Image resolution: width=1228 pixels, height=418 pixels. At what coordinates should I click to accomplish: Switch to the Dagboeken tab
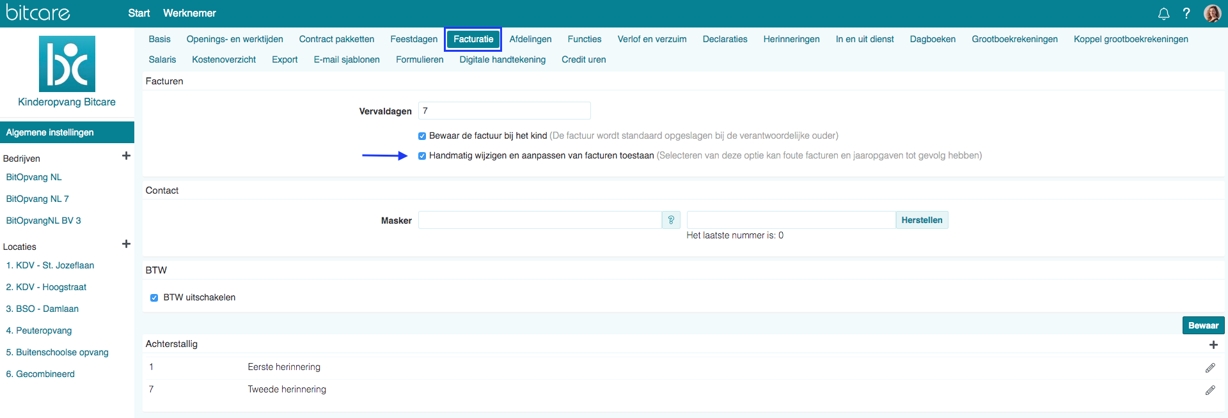[933, 39]
